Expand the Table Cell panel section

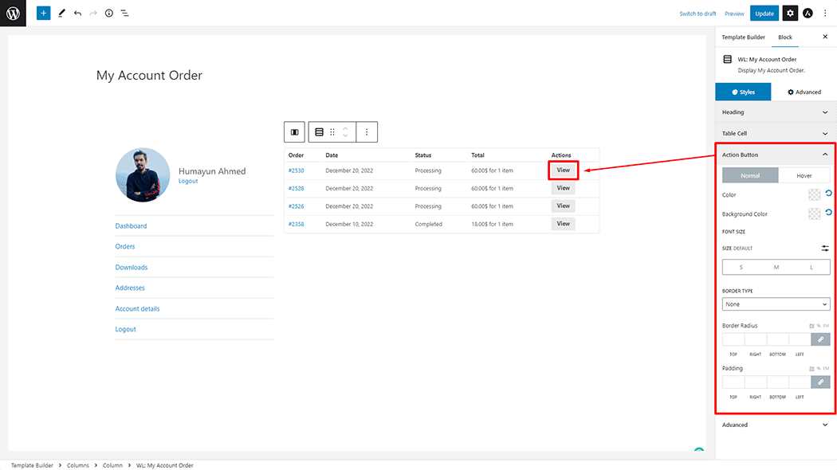(x=776, y=134)
